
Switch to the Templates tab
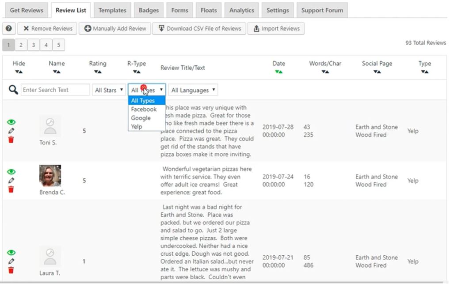112,10
